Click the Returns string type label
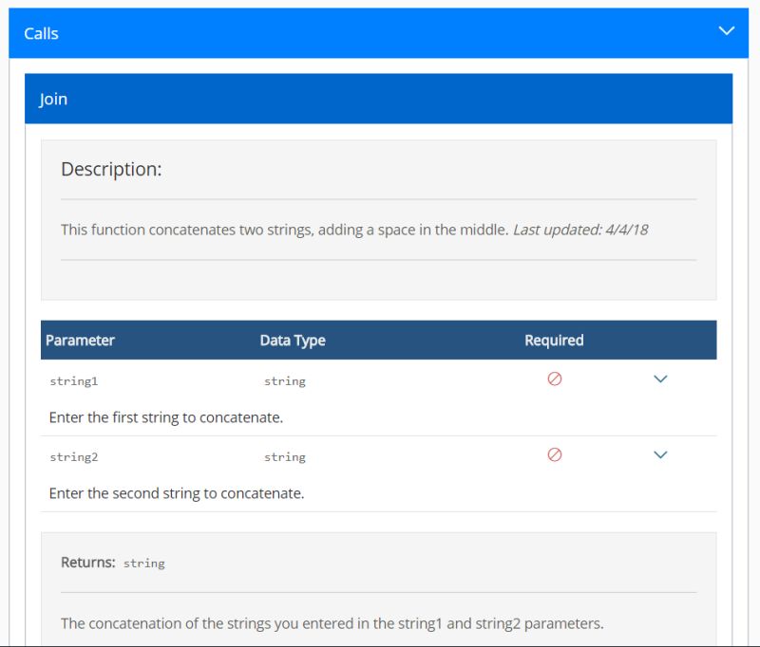 (144, 564)
